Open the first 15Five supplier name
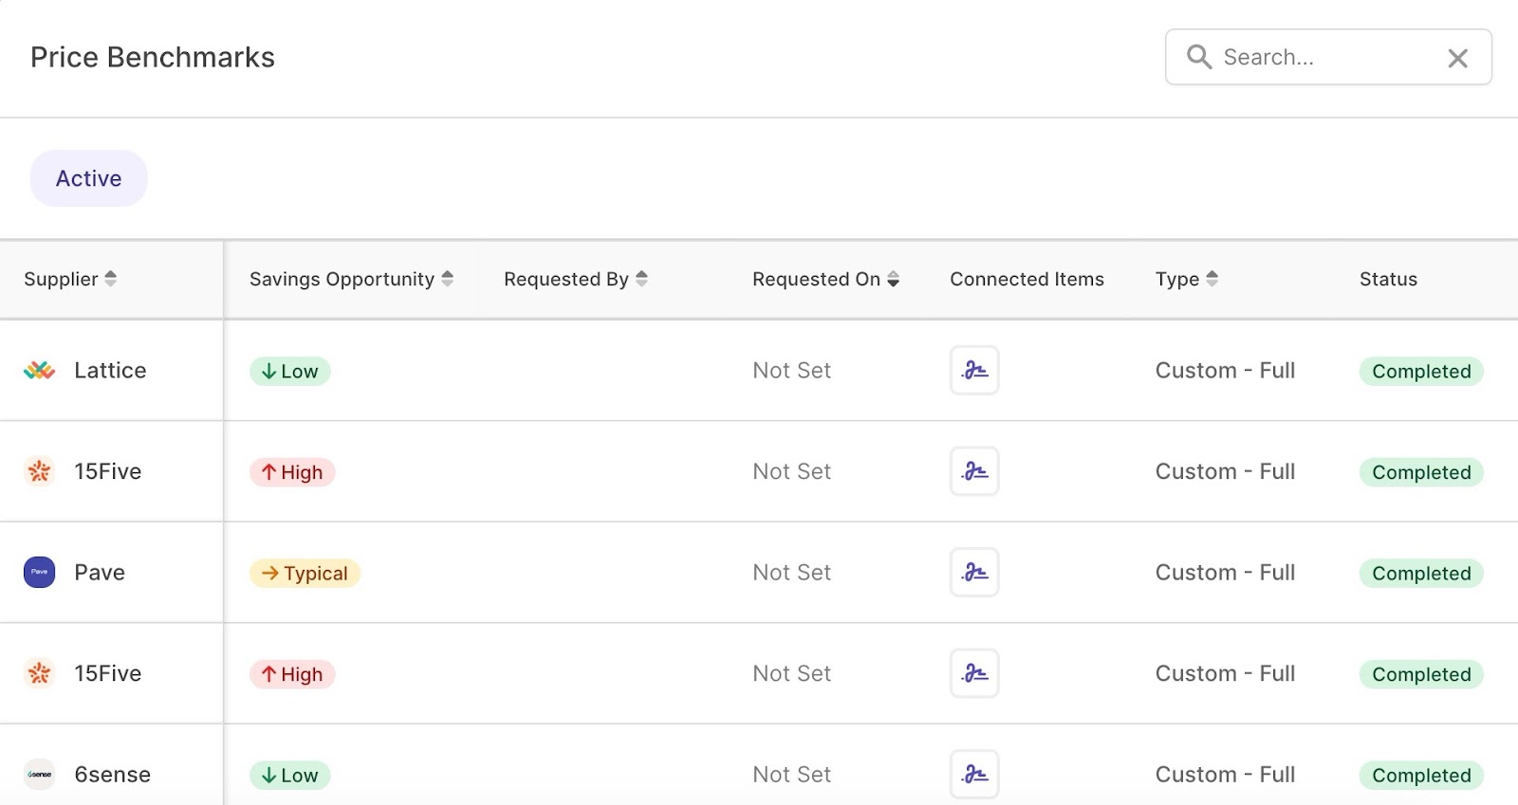The image size is (1518, 805). point(108,471)
